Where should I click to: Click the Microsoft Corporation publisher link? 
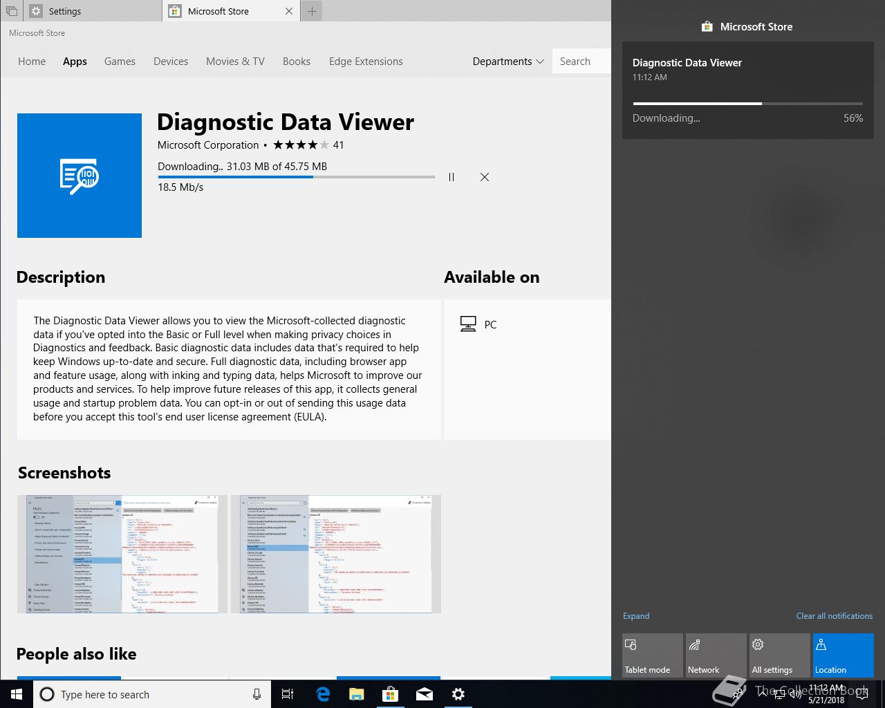(x=208, y=145)
